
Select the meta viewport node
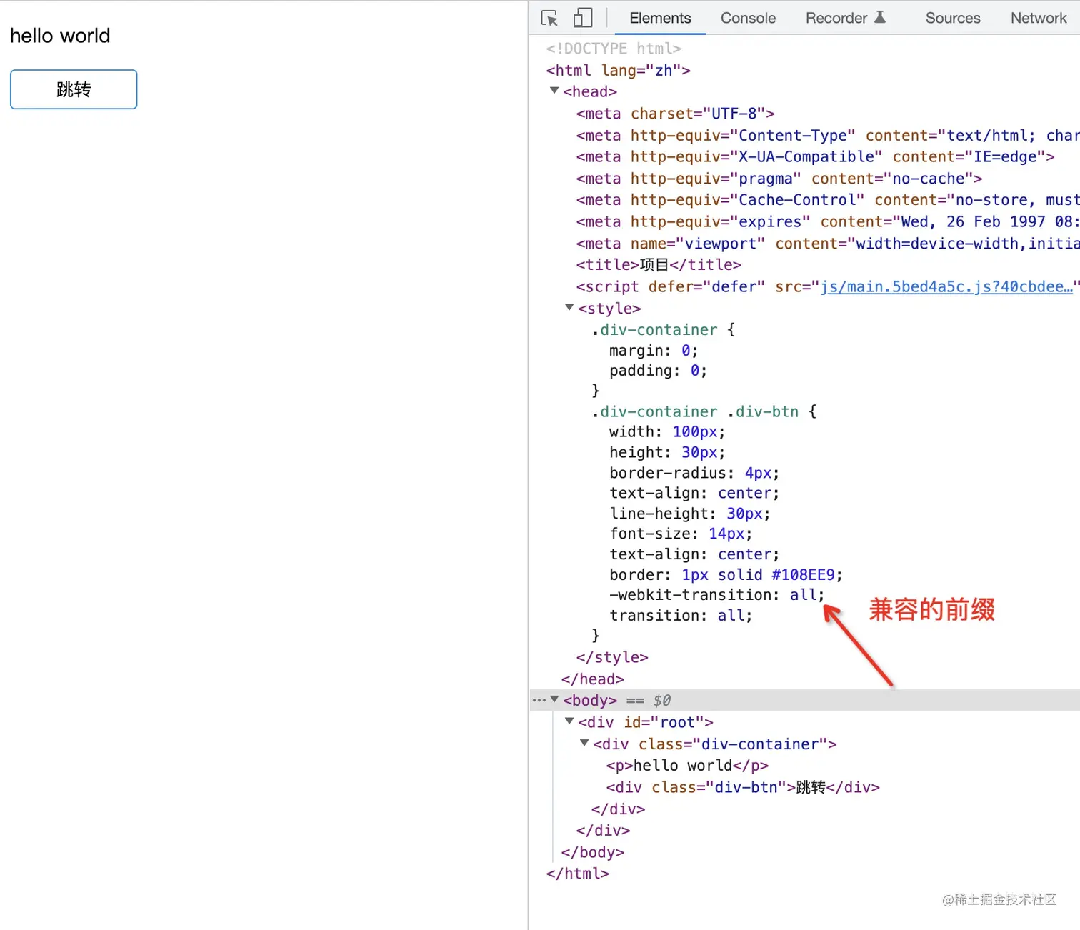click(x=828, y=244)
